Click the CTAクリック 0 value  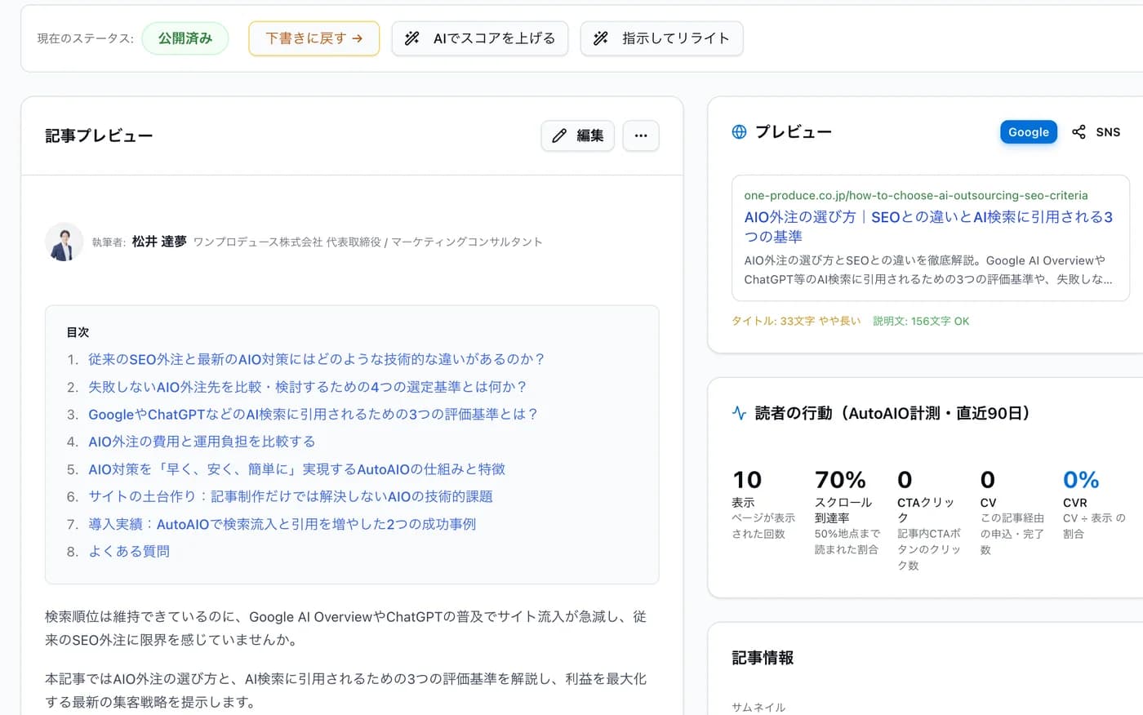pyautogui.click(x=905, y=480)
